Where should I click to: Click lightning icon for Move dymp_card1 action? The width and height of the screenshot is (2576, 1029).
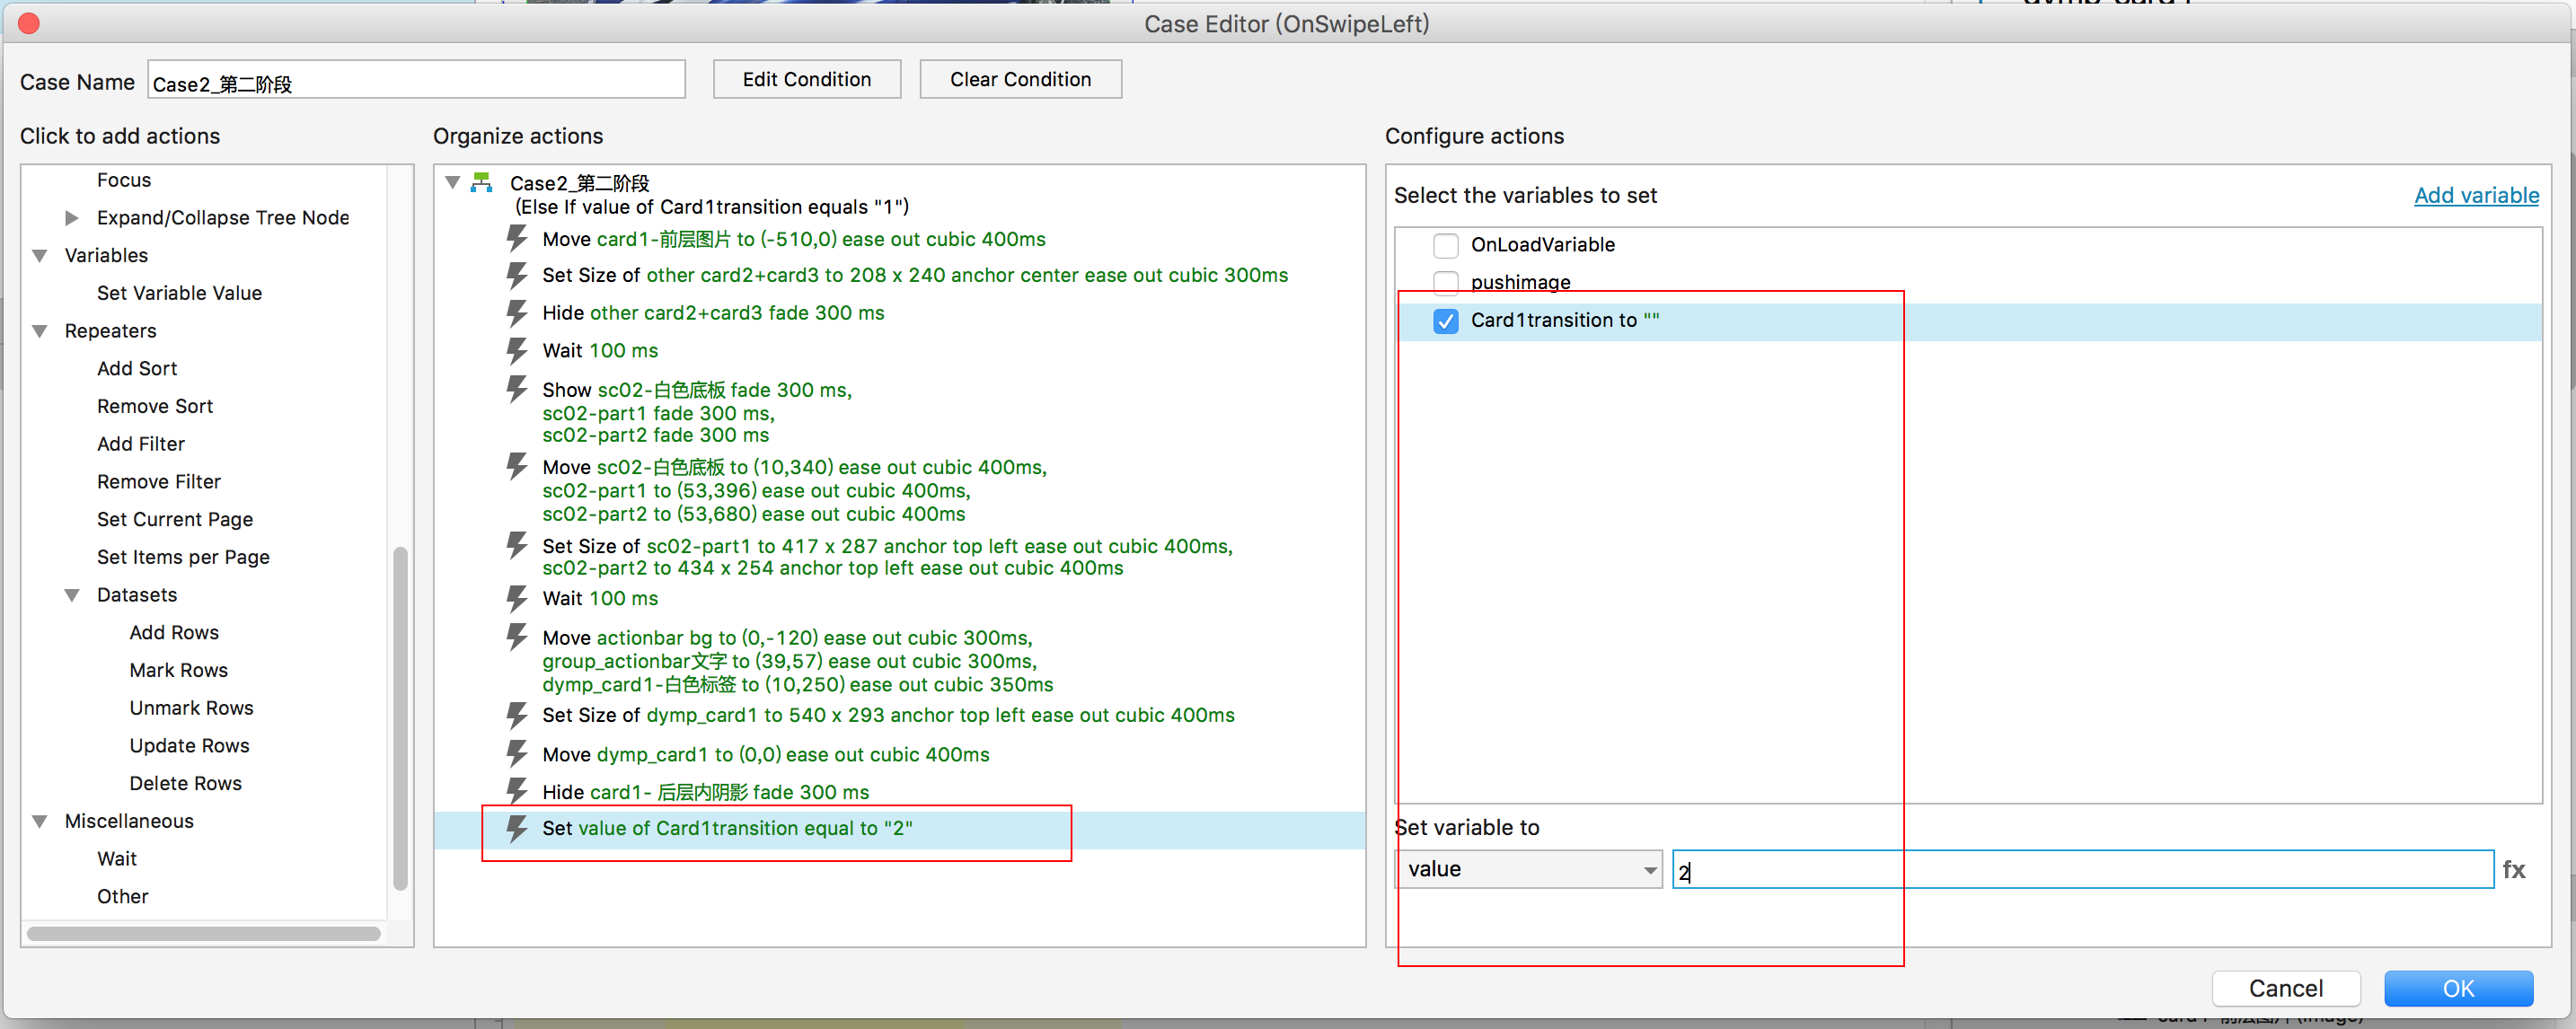[x=516, y=754]
